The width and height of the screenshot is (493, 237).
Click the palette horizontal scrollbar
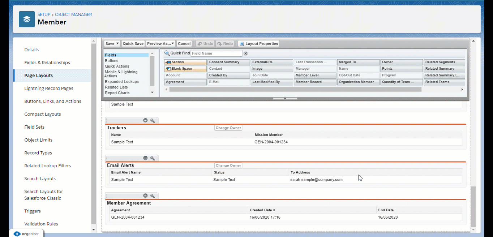pos(295,89)
